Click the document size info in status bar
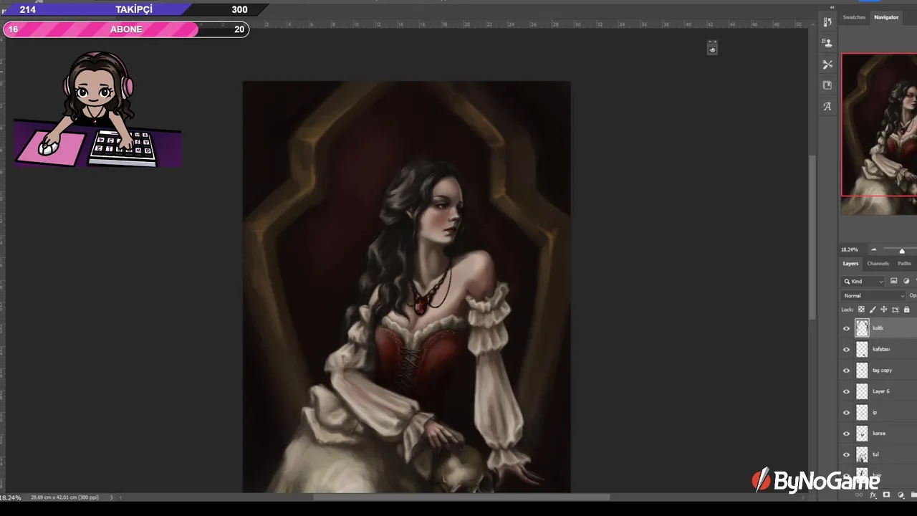 pyautogui.click(x=65, y=497)
